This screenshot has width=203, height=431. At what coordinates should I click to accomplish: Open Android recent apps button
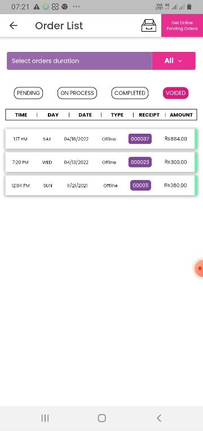pos(45,418)
